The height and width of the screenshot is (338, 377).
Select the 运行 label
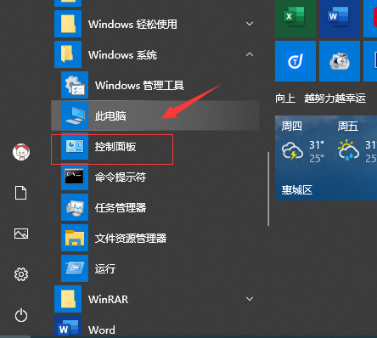click(105, 268)
